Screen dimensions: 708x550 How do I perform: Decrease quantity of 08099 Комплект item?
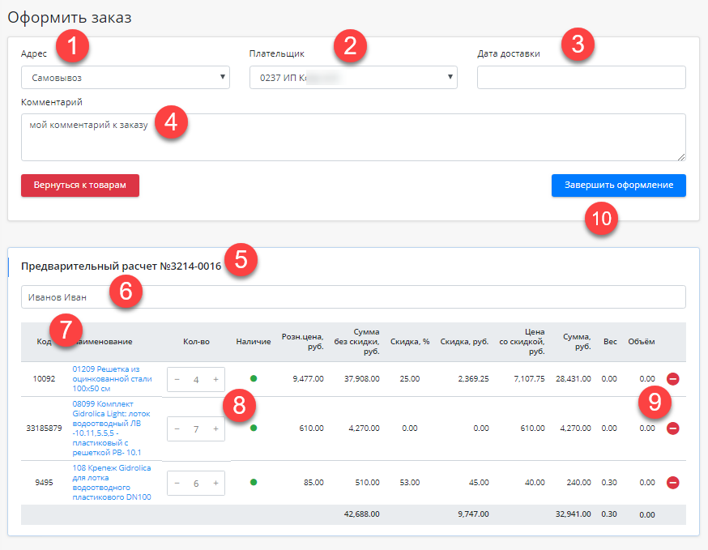tap(177, 429)
